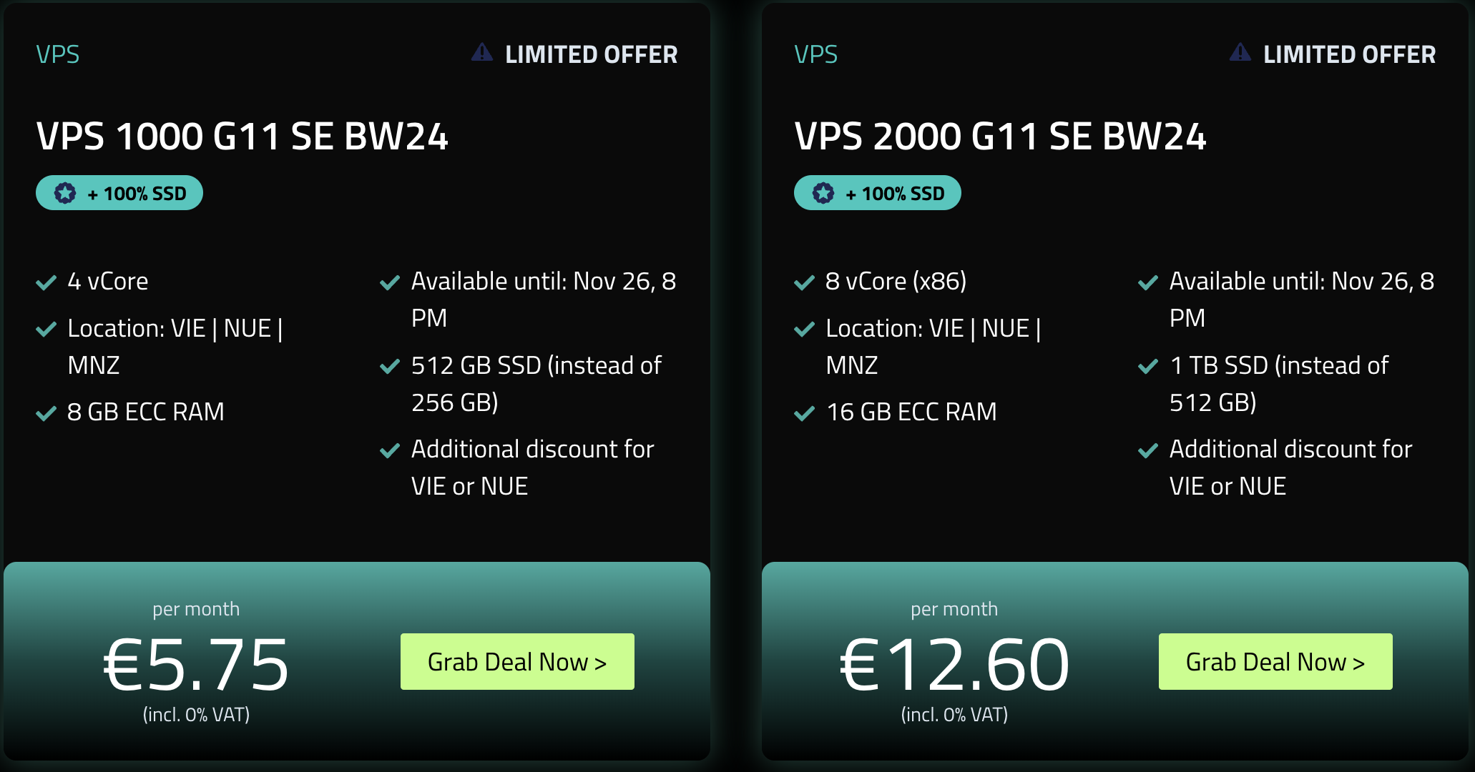Open the VPS 2000 G11 SE BW24 title
Viewport: 1475px width, 772px height.
1001,137
